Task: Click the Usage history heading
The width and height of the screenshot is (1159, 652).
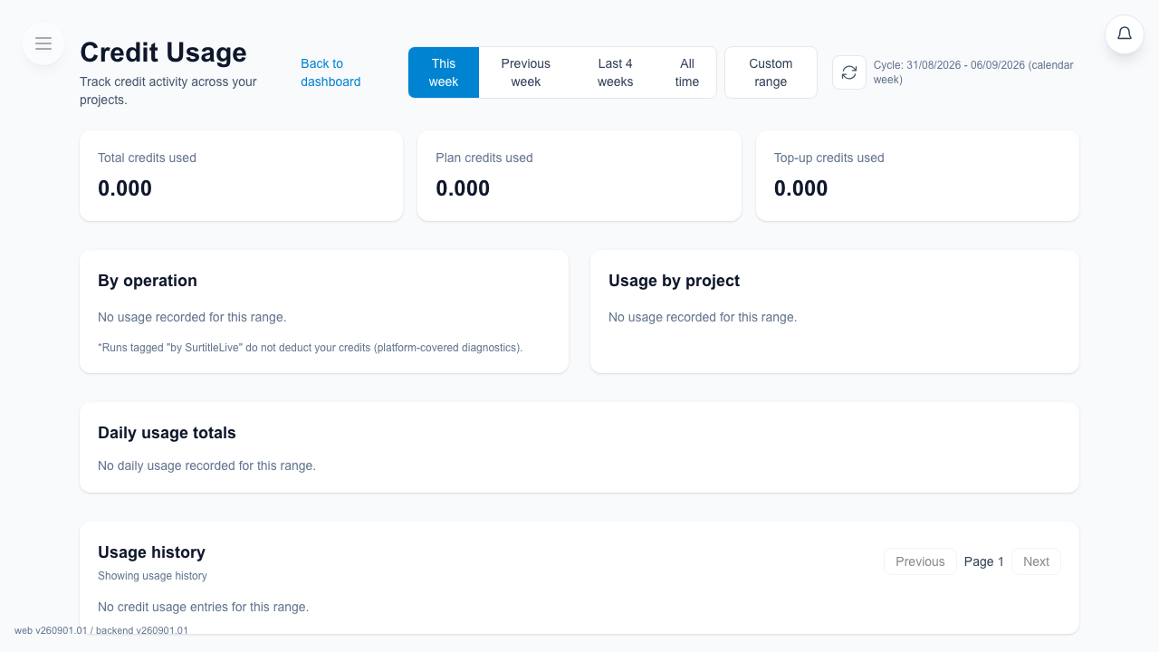Action: point(151,552)
